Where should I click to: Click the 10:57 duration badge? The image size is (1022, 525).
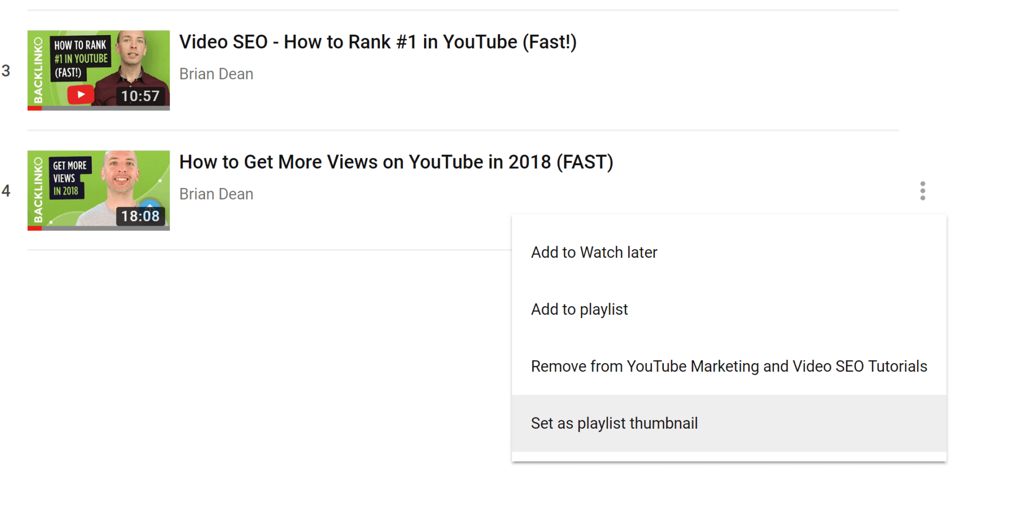click(x=140, y=96)
